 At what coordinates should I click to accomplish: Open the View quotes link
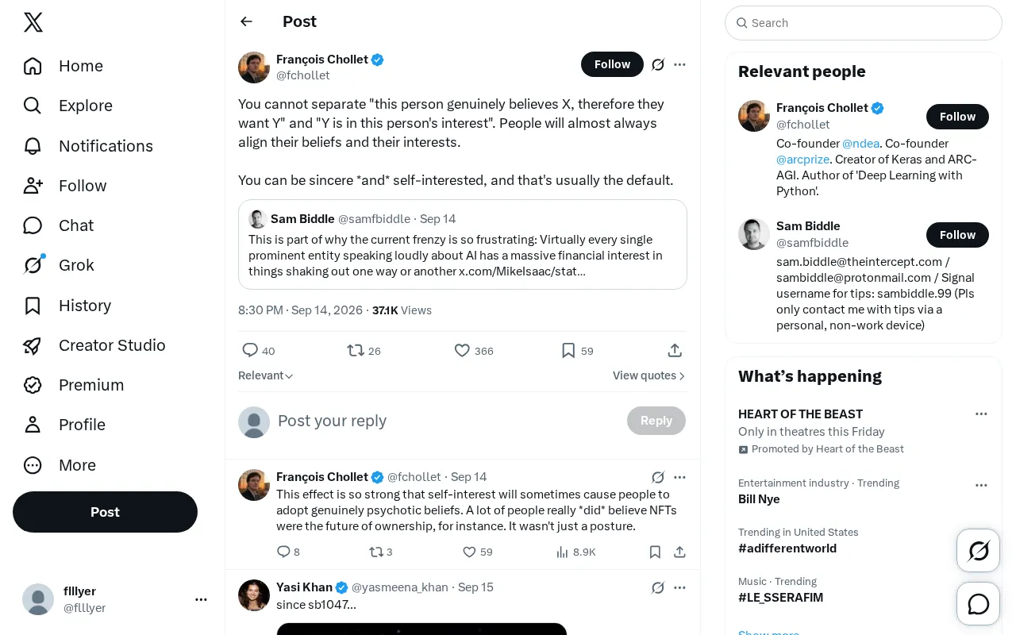tap(648, 375)
